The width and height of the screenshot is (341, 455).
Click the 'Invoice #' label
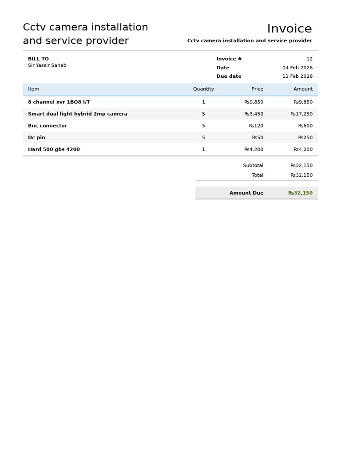pos(229,59)
